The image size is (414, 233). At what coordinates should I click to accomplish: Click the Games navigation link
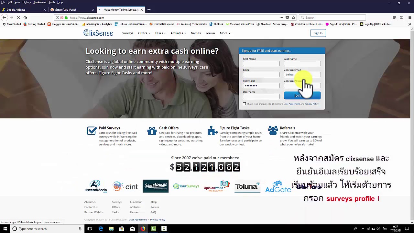point(196,33)
